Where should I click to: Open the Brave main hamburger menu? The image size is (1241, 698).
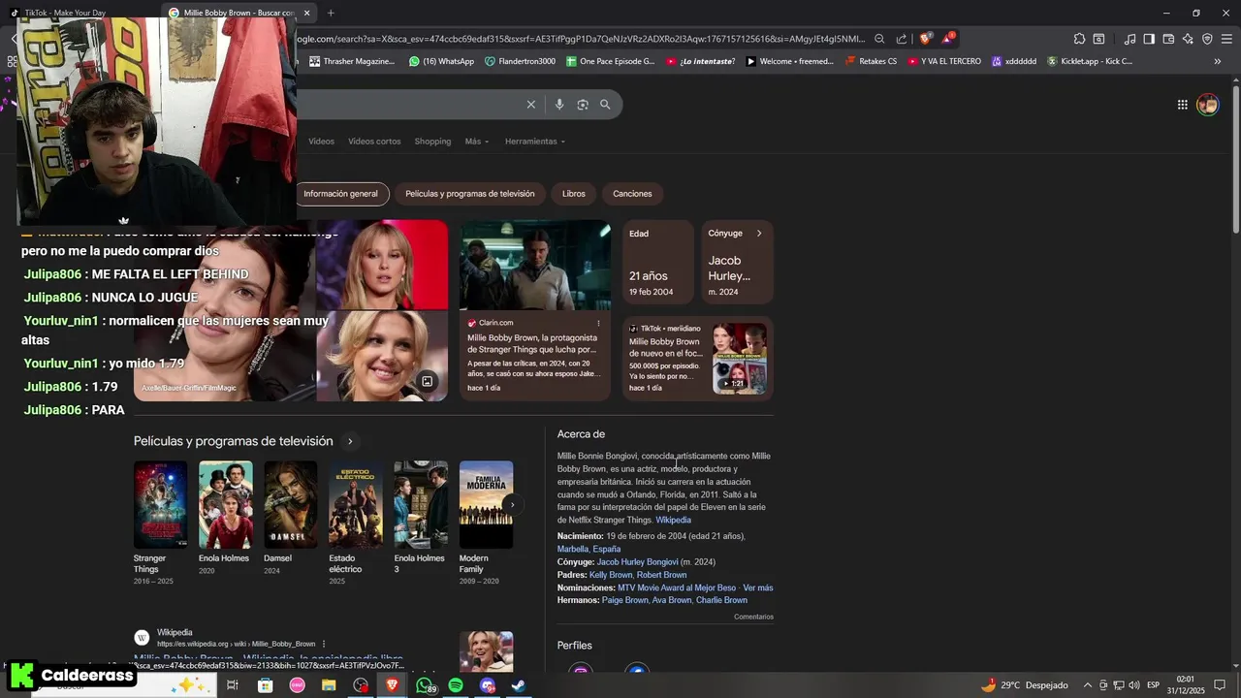(1226, 39)
